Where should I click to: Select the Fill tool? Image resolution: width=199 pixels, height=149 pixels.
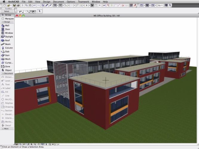[7, 92]
